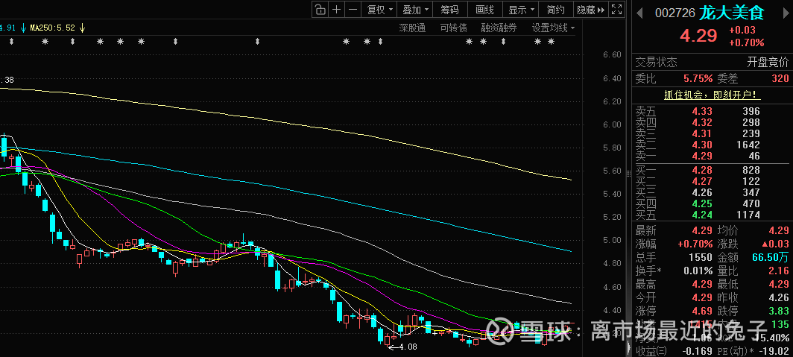Image resolution: width=793 pixels, height=357 pixels.
Task: Open the 可转债 tab
Action: (453, 28)
